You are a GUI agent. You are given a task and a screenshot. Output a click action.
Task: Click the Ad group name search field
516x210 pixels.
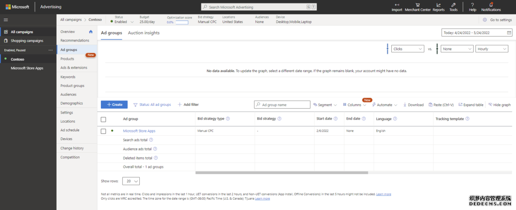(x=282, y=105)
